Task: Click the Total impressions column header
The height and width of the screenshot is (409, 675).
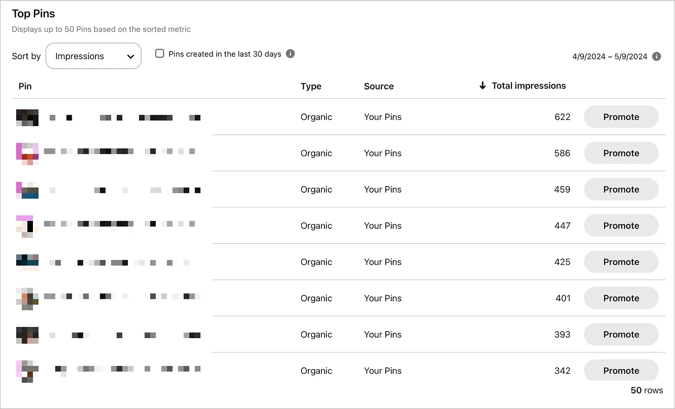Action: 529,86
